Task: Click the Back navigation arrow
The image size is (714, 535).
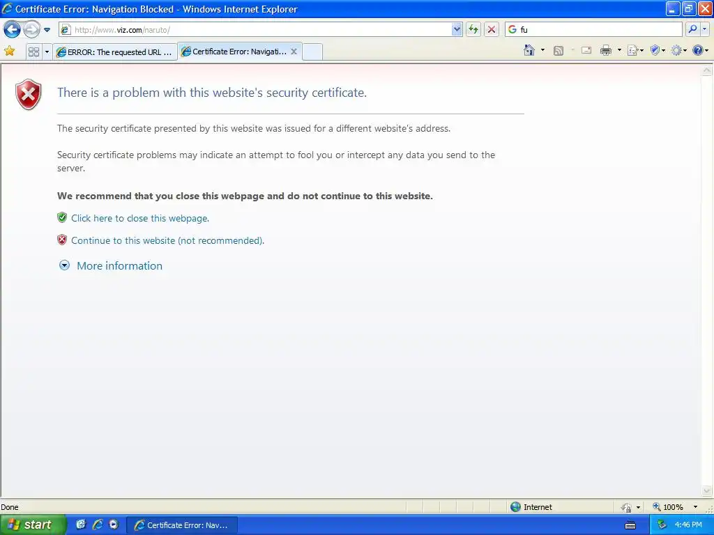Action: pos(12,29)
